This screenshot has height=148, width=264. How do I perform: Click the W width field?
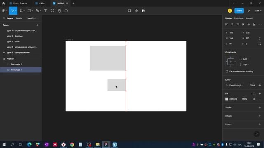232,38
